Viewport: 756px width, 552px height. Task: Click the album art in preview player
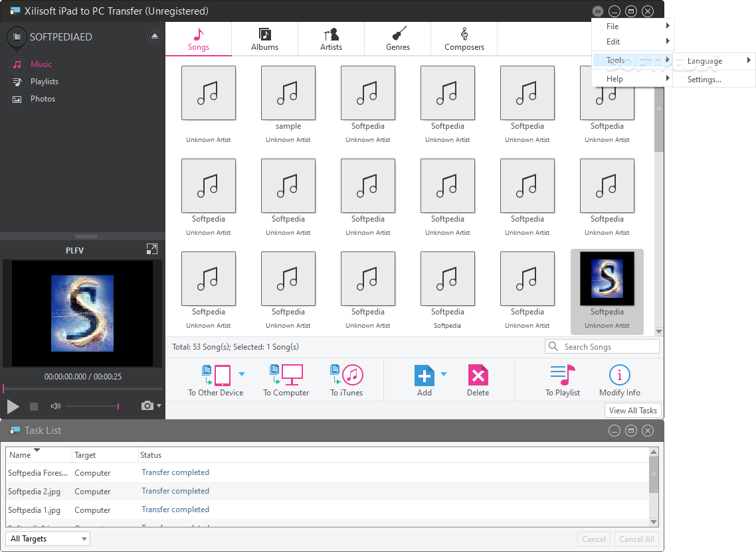click(x=82, y=313)
